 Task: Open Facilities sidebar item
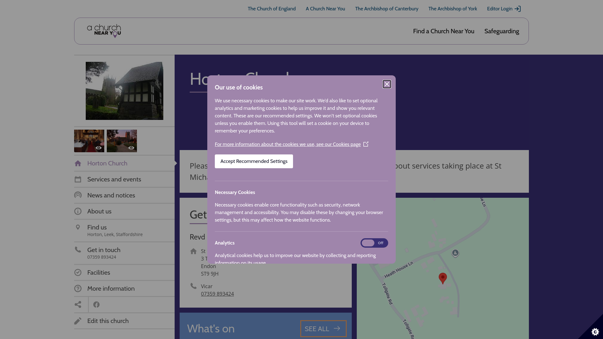coord(124,272)
